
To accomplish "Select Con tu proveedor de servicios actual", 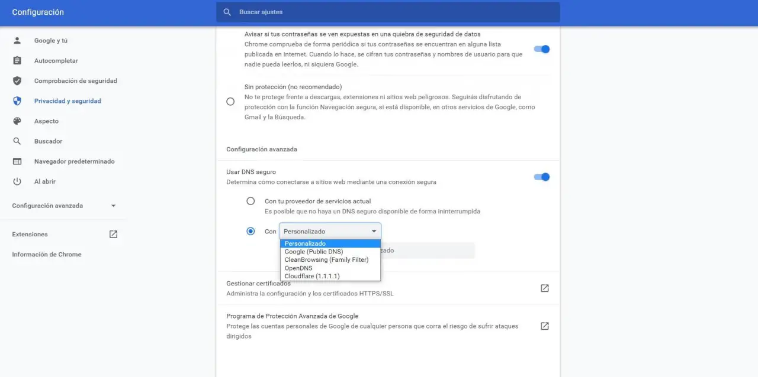I will click(x=250, y=201).
